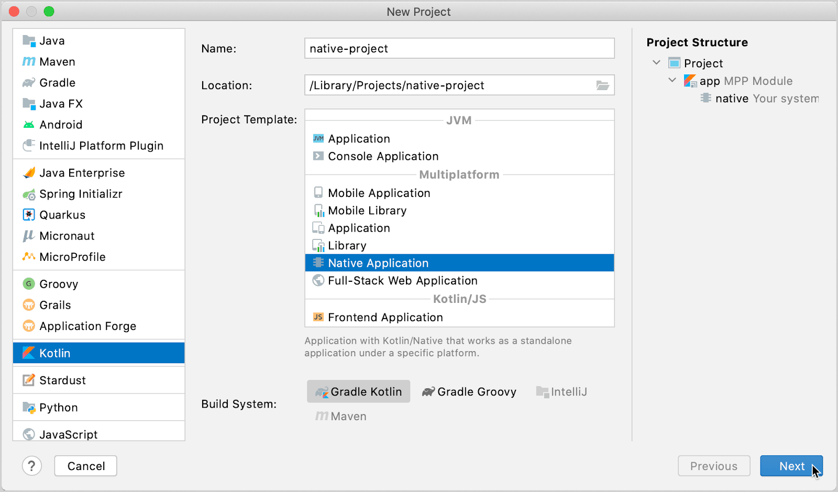
Task: Select the Mobile Library template icon
Action: coord(318,211)
